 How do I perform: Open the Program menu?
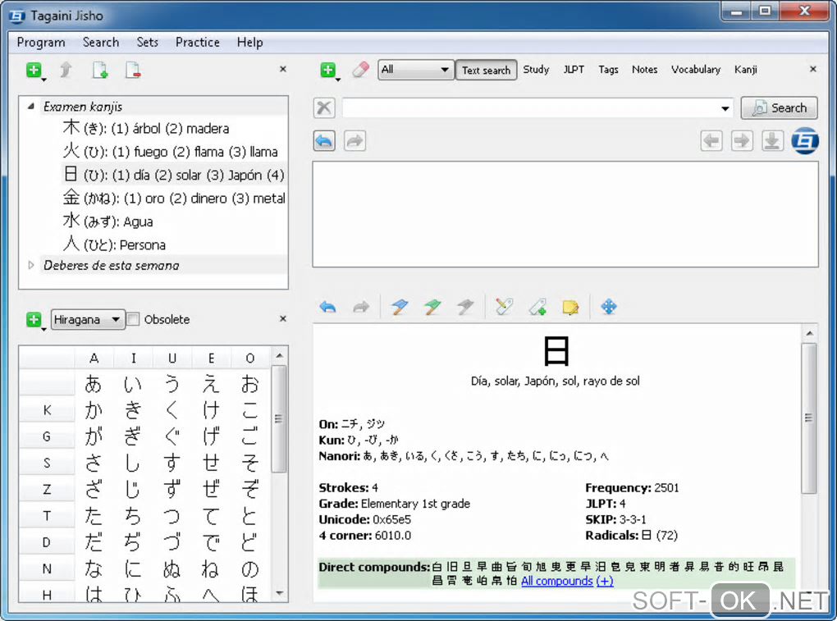[x=41, y=42]
